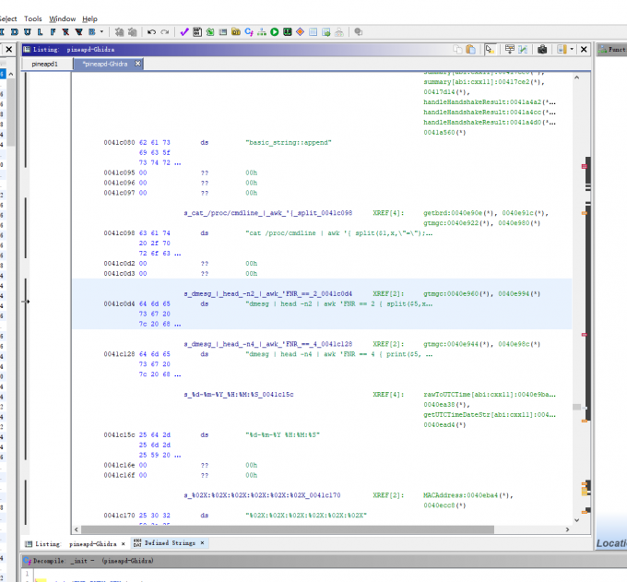The height and width of the screenshot is (582, 627).
Task: Open the Decompiler window icon
Action: [249, 32]
